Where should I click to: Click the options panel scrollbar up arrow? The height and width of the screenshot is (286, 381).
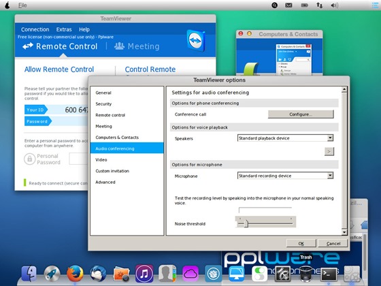pos(344,89)
